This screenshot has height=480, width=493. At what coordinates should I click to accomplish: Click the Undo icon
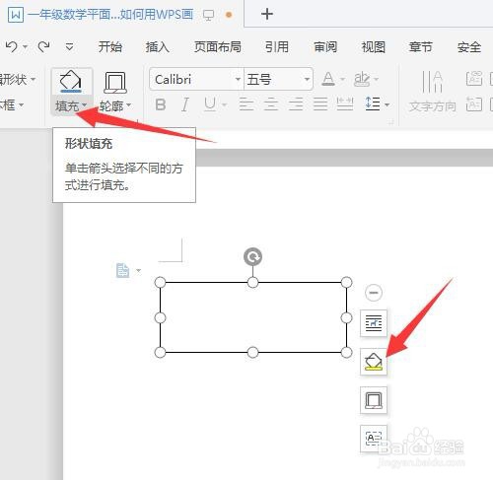pyautogui.click(x=11, y=46)
